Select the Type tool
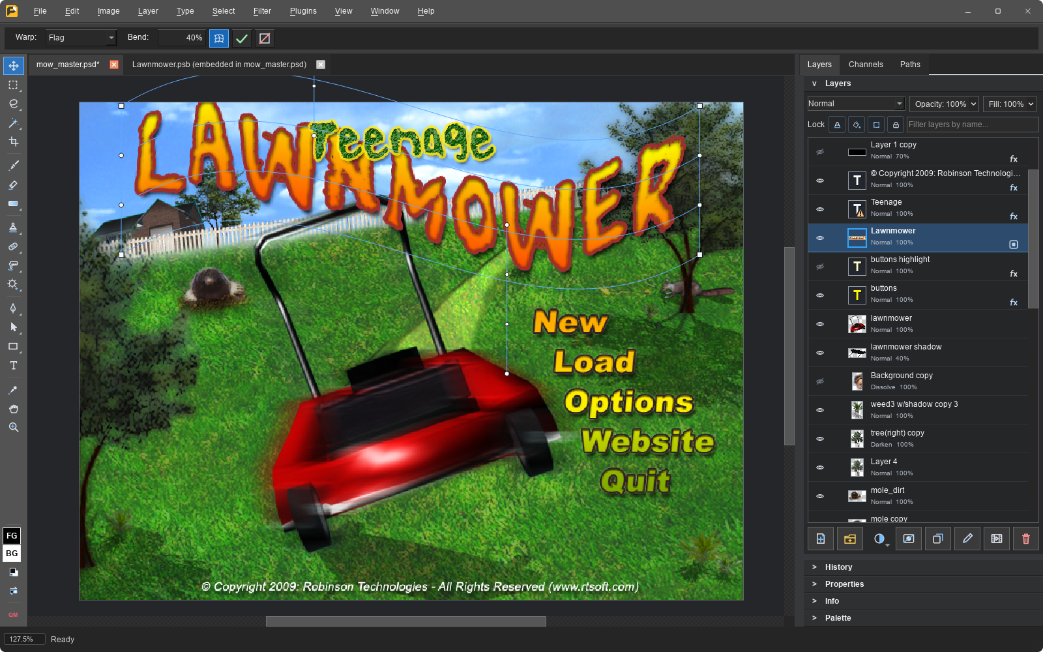Viewport: 1043px width, 652px height. point(13,365)
